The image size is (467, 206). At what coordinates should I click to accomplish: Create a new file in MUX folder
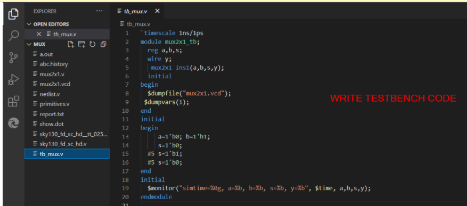71,44
